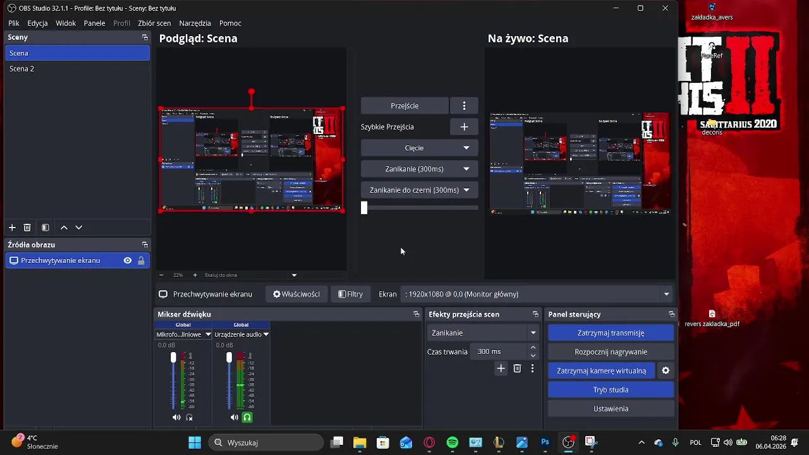The height and width of the screenshot is (455, 809).
Task: Add a new scene with the plus icon
Action: tap(12, 227)
